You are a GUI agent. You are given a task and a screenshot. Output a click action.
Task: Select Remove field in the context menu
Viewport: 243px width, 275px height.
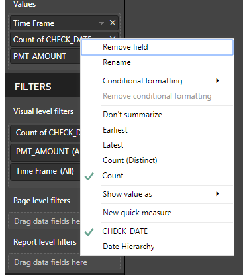pyautogui.click(x=157, y=47)
